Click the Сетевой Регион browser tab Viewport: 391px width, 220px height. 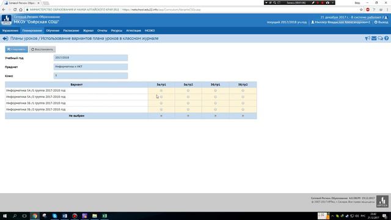22,3
